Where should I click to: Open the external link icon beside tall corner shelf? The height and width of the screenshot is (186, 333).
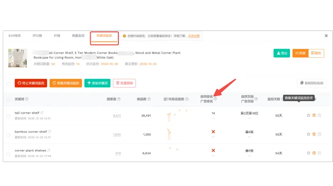42,113
